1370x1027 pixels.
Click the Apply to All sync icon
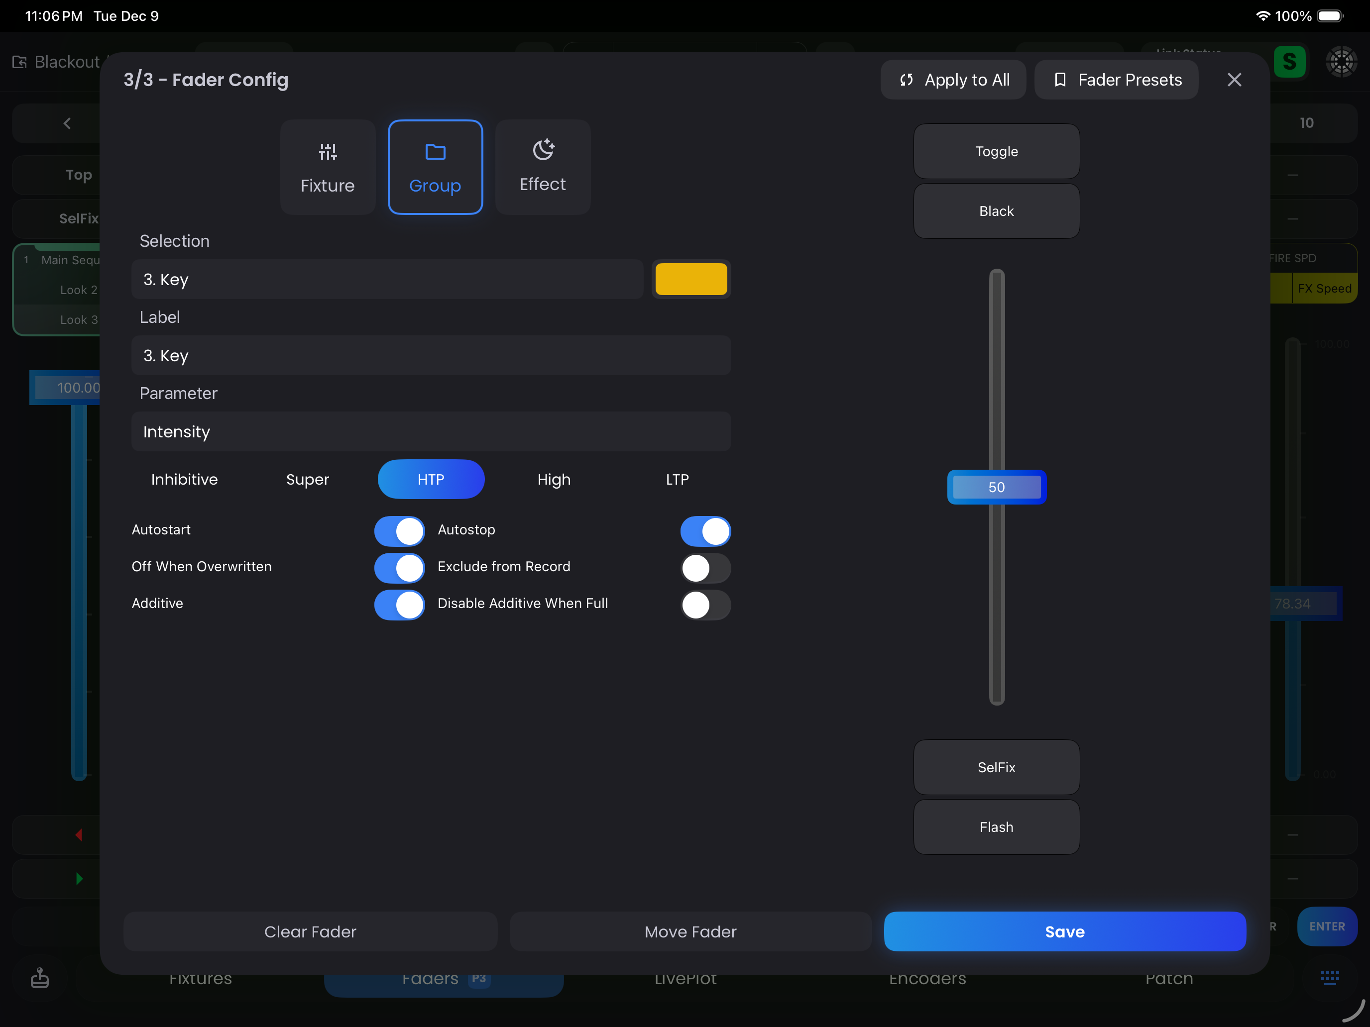(906, 80)
